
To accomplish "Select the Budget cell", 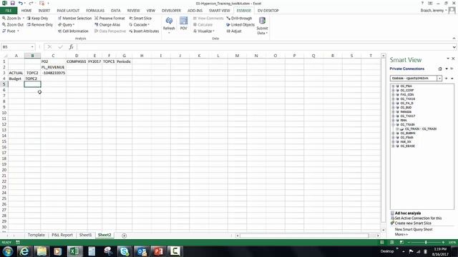I will click(x=16, y=79).
